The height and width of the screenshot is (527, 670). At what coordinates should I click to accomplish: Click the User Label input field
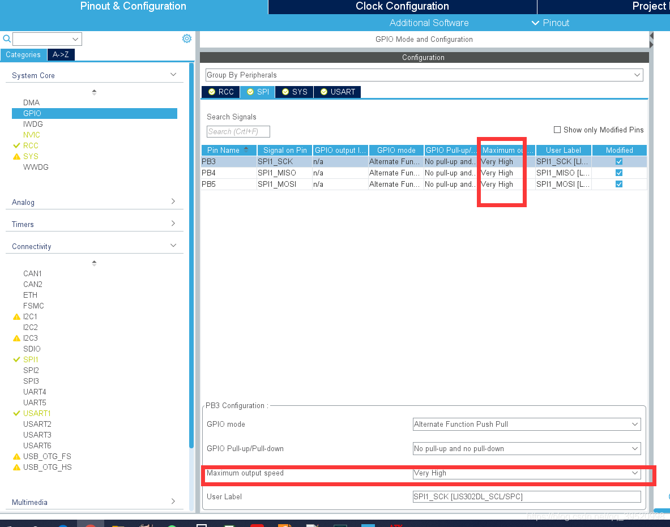(x=527, y=496)
